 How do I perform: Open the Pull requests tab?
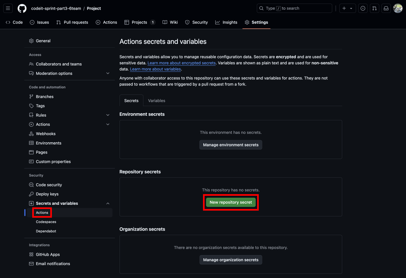pyautogui.click(x=72, y=22)
